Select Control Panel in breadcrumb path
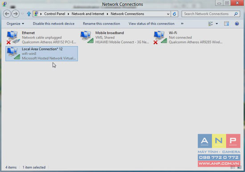The width and height of the screenshot is (245, 172). (54, 14)
